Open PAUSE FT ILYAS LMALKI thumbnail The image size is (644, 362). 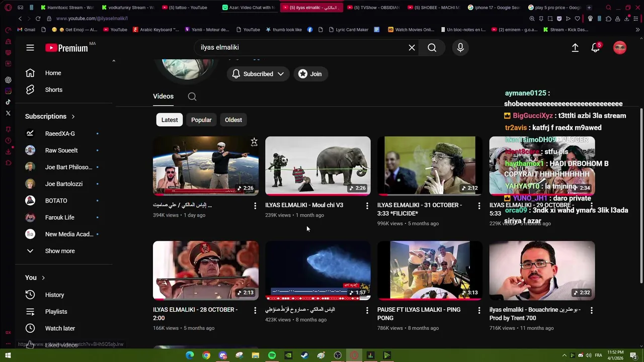(x=430, y=270)
